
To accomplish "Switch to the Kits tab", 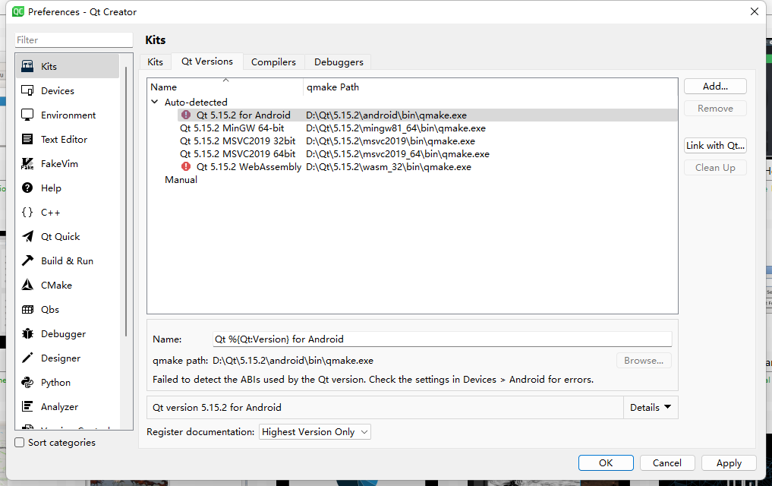I will [155, 62].
